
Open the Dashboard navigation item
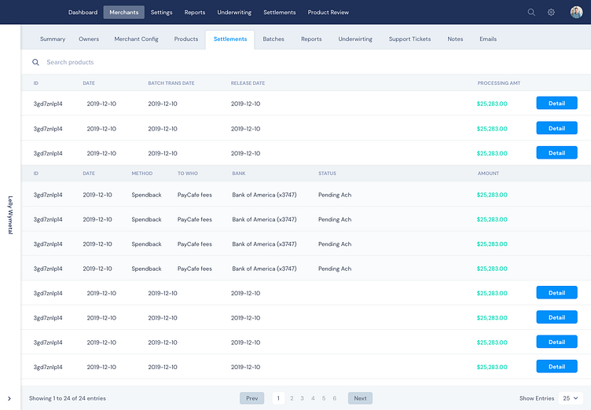point(83,13)
